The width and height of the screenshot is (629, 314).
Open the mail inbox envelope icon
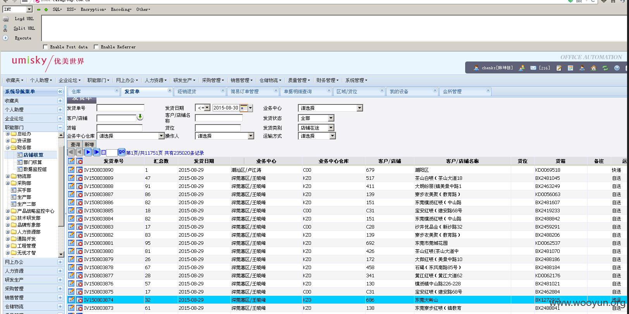[533, 68]
